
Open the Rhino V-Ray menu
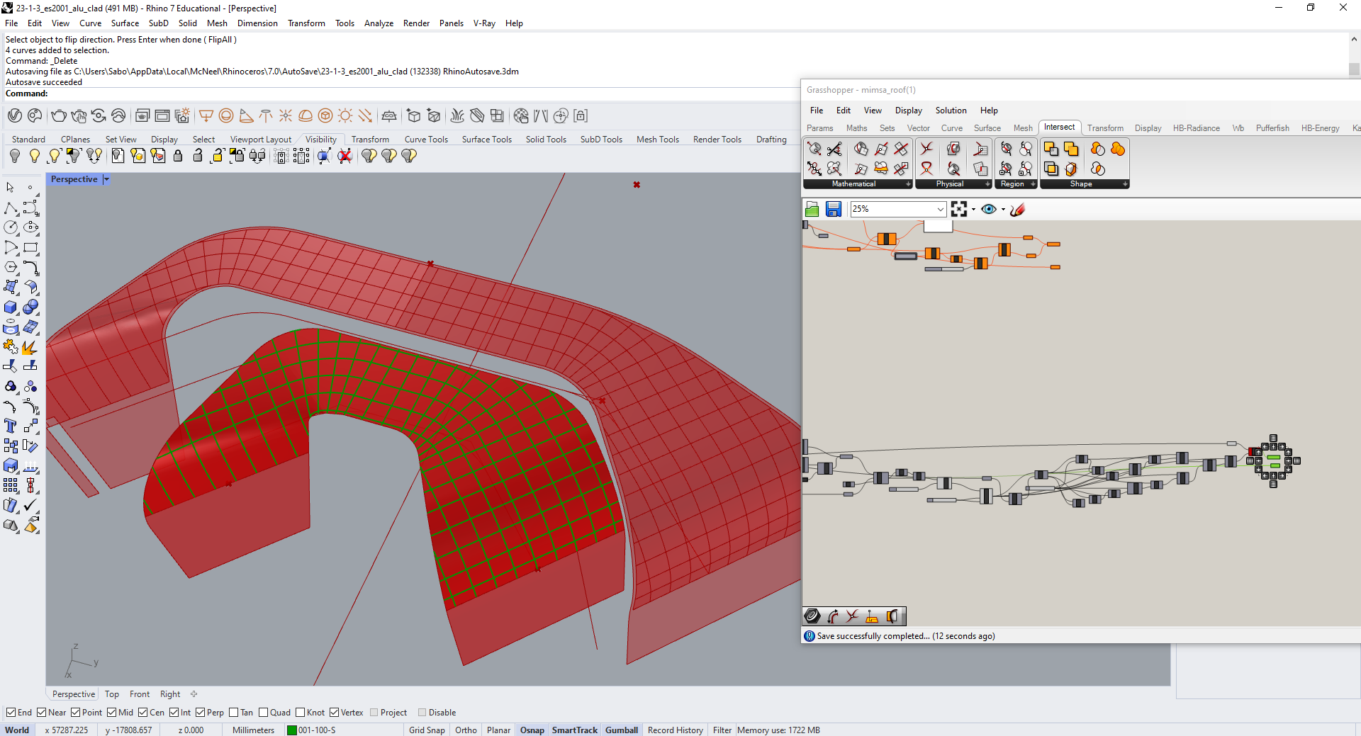[x=484, y=23]
